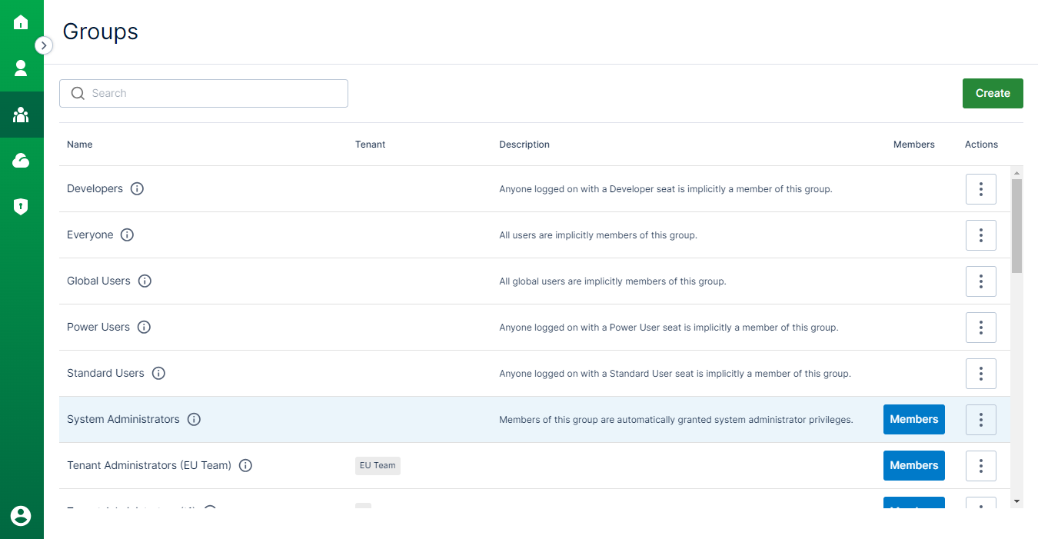Open Members for System Administrators

[x=913, y=419]
